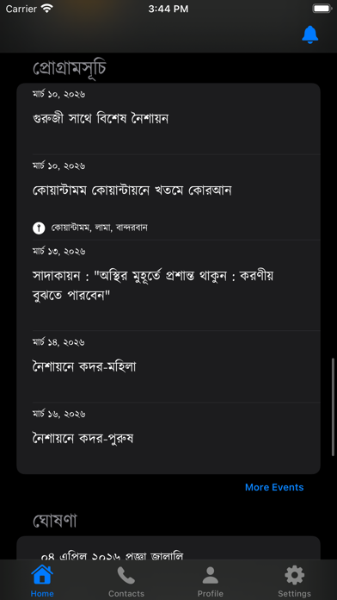Open notifications via the bell icon
Image resolution: width=337 pixels, height=600 pixels.
coord(309,34)
